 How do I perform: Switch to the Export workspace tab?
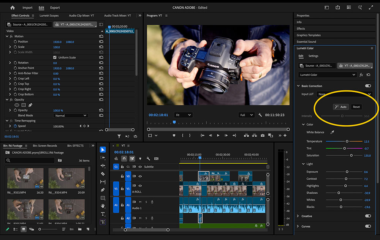tap(55, 8)
